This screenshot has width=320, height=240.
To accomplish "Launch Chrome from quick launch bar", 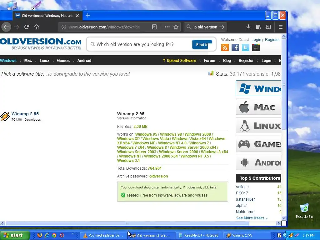I will point(54,235).
